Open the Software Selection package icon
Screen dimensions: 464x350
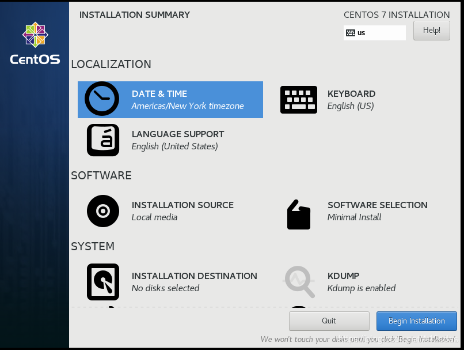pos(299,214)
